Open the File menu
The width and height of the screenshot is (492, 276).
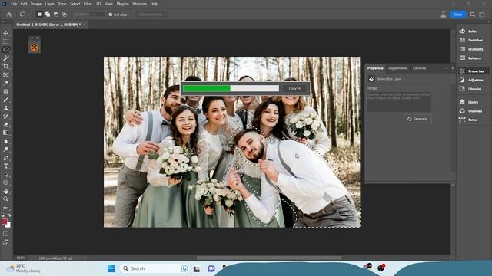pos(14,4)
